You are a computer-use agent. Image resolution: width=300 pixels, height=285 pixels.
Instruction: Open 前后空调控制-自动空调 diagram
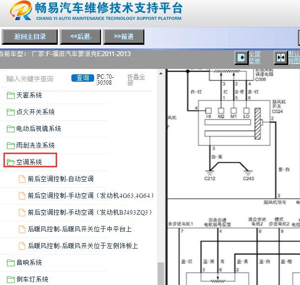coord(61,179)
